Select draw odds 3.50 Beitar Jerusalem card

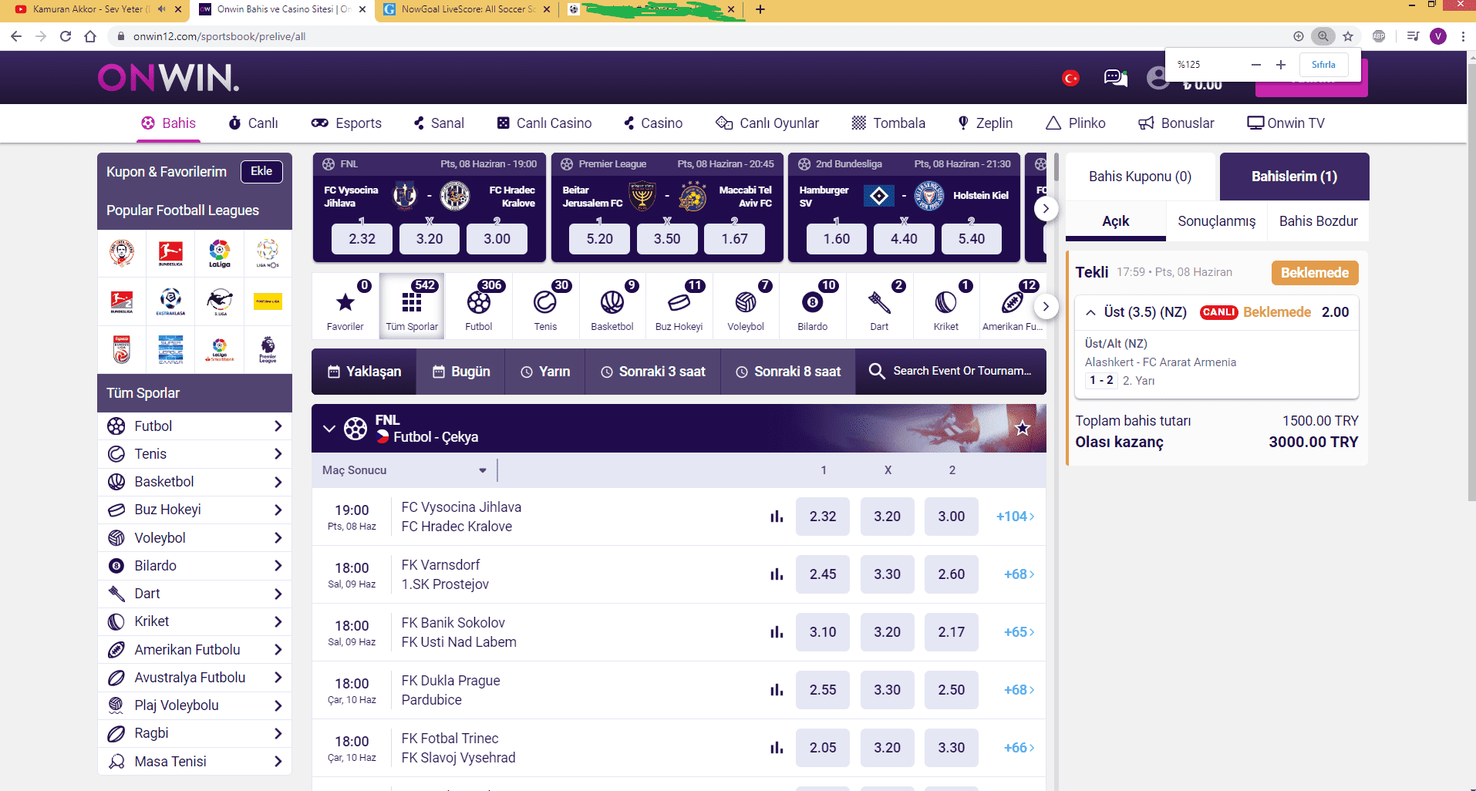click(667, 239)
